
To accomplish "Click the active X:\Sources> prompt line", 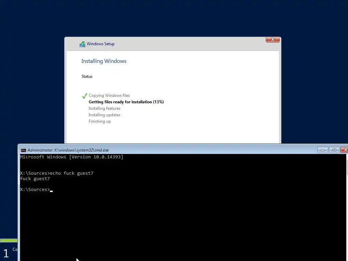I will 36,190.
